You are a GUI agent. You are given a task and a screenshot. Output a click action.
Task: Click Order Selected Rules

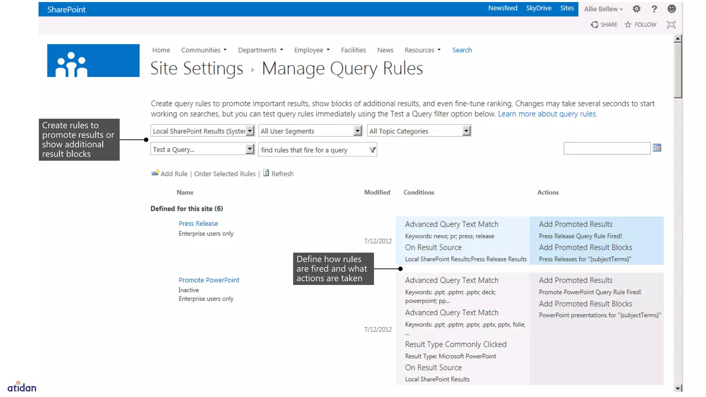pyautogui.click(x=225, y=174)
